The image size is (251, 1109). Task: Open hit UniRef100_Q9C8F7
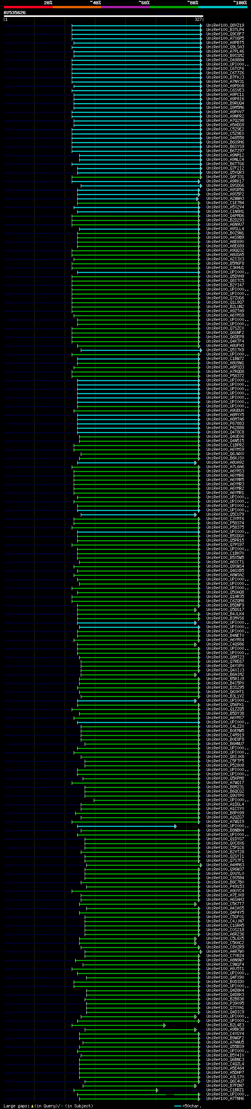[x=225, y=34]
